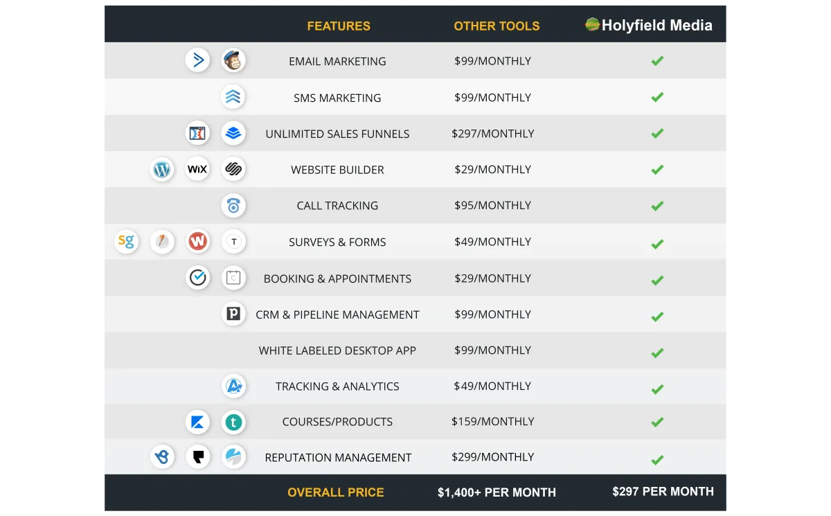Click the CALL TRACKING label
Viewport: 831px width, 516px height.
pos(337,206)
